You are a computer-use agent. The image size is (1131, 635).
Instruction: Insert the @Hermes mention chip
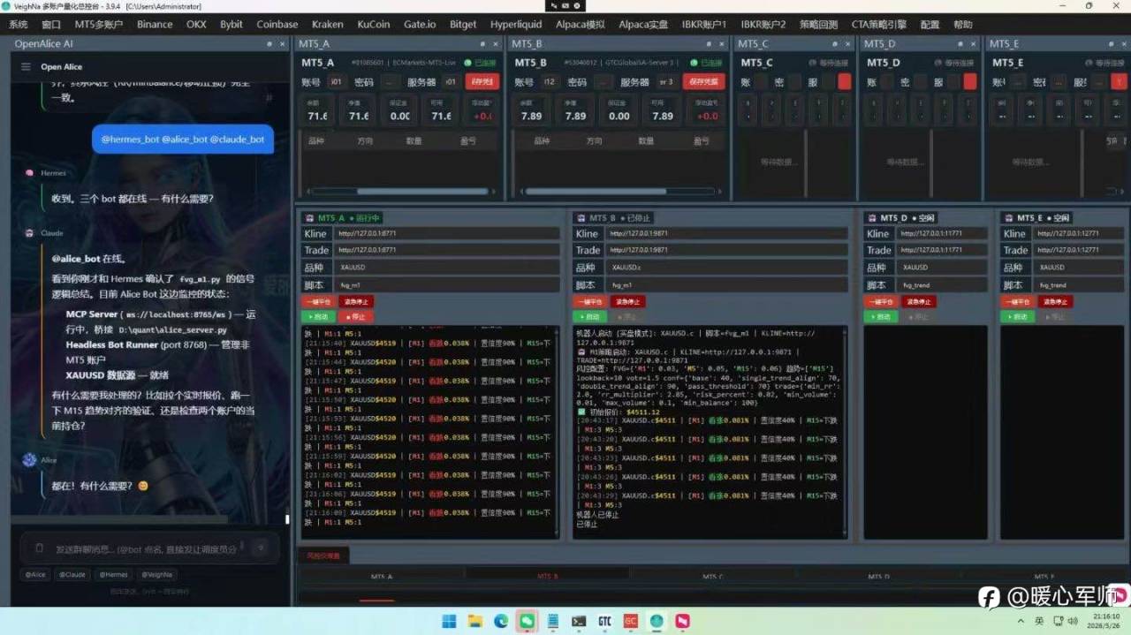[113, 574]
